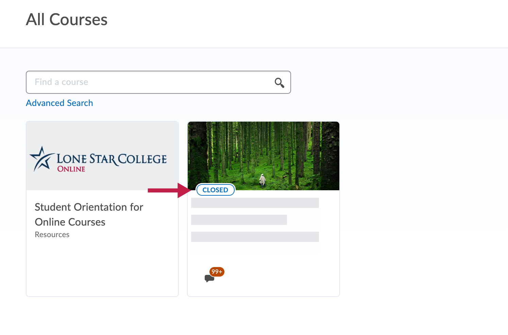Open the Advanced Search link
This screenshot has height=335, width=508.
60,103
